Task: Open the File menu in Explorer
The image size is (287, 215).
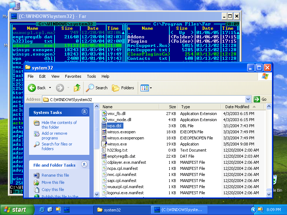Action: pos(30,76)
